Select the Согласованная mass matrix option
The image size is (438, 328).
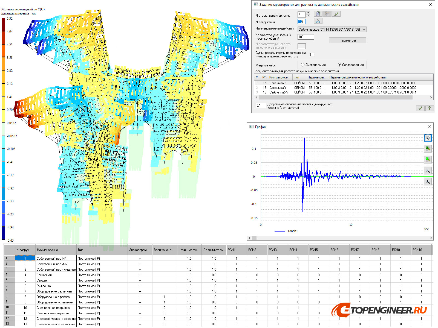coord(339,65)
